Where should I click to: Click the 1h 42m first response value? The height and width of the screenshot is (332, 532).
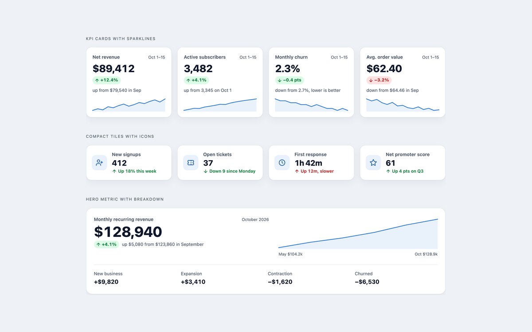(x=309, y=163)
